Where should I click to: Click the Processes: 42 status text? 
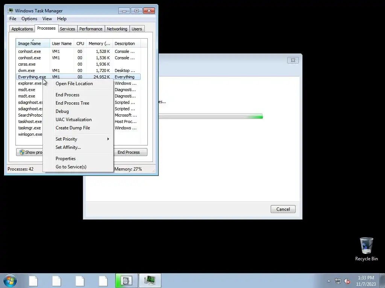click(x=20, y=169)
